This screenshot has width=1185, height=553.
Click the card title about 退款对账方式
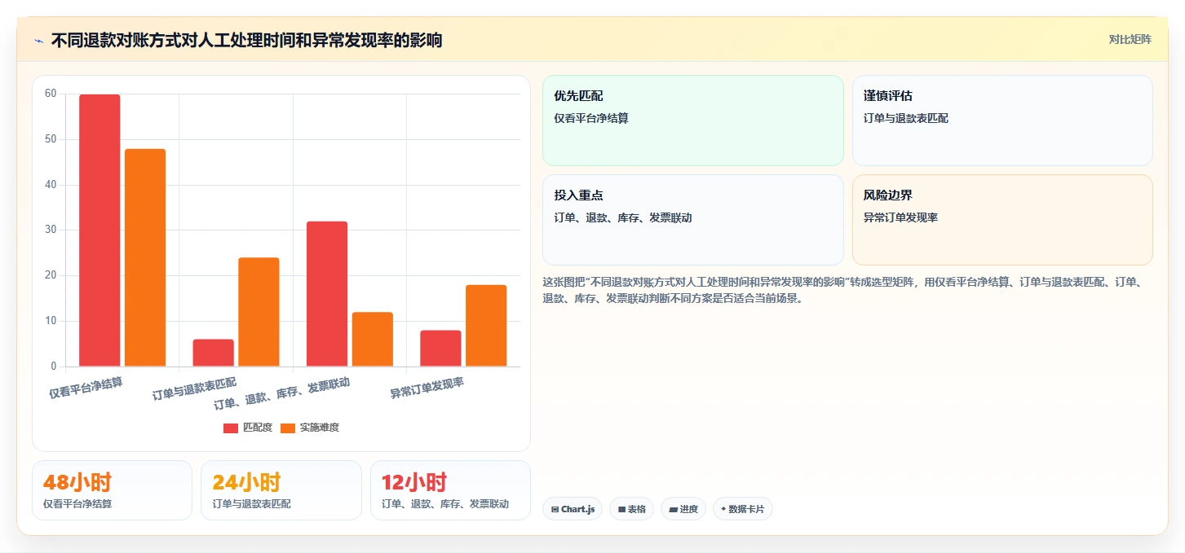[x=246, y=40]
